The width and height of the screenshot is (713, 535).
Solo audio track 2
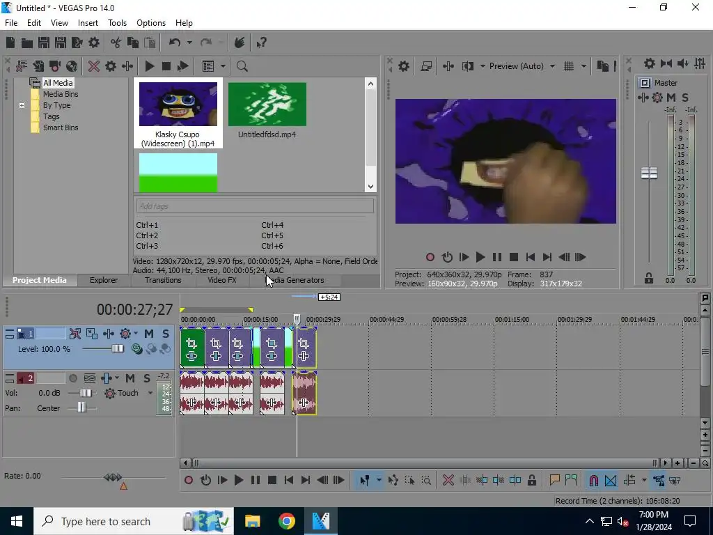146,378
